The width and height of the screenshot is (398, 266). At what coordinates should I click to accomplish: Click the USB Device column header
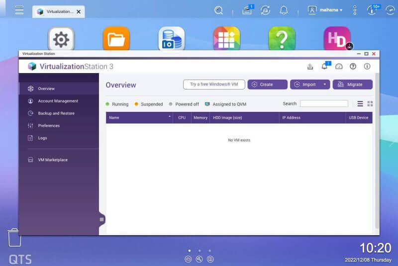[x=359, y=118]
